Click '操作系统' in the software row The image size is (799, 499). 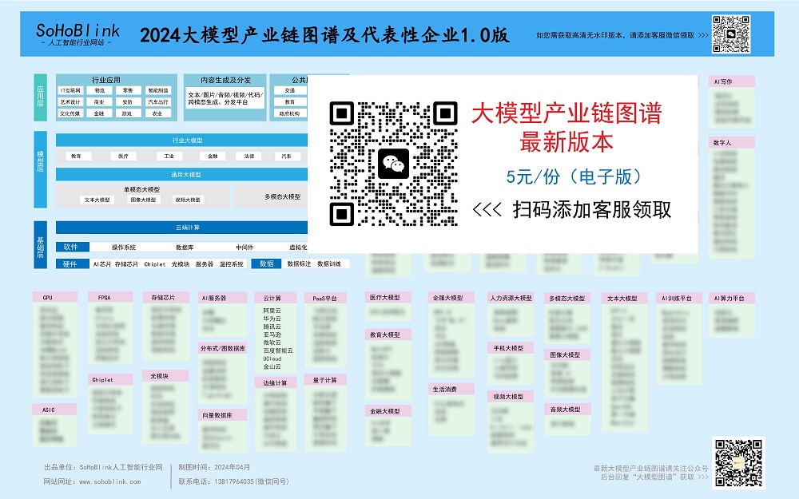click(x=124, y=248)
